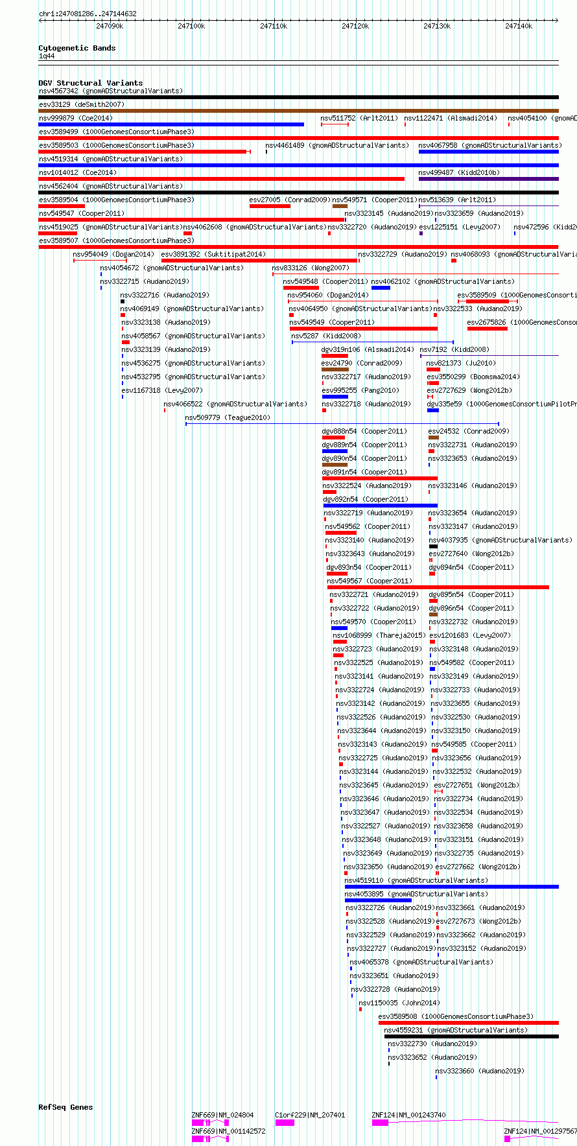Select the 1q44 cytogenetic band label
This screenshot has width=577, height=1146.
click(47, 56)
